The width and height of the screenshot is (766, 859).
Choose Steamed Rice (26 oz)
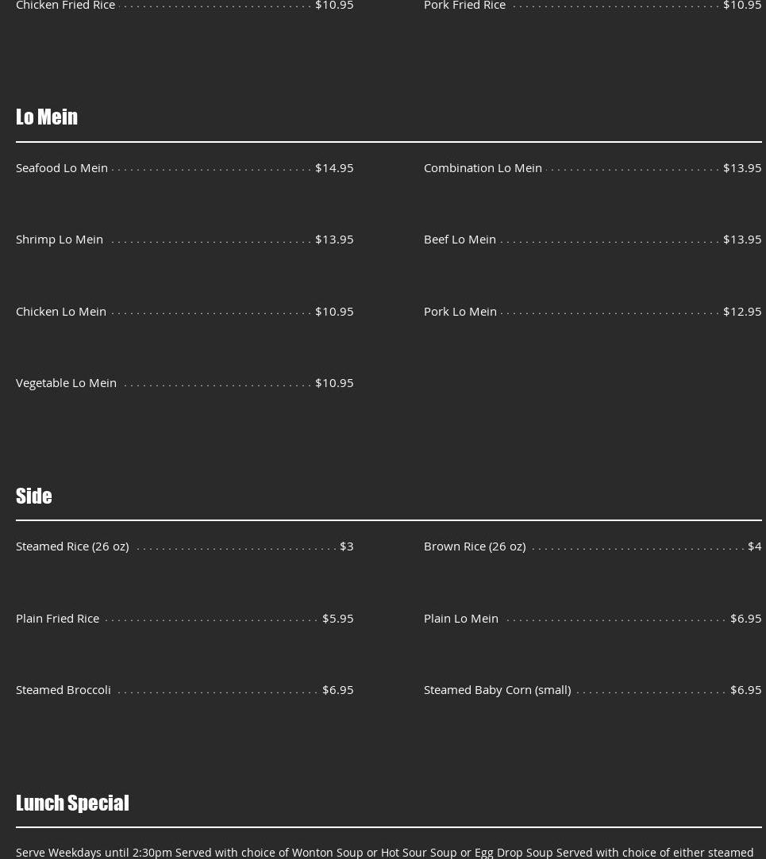point(72,546)
